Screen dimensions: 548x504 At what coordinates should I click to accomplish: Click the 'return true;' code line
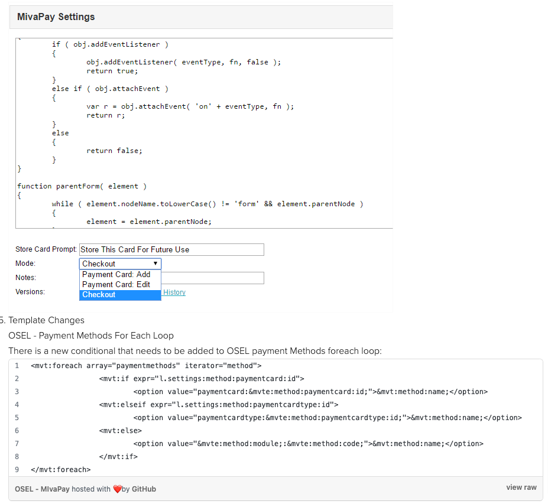112,71
